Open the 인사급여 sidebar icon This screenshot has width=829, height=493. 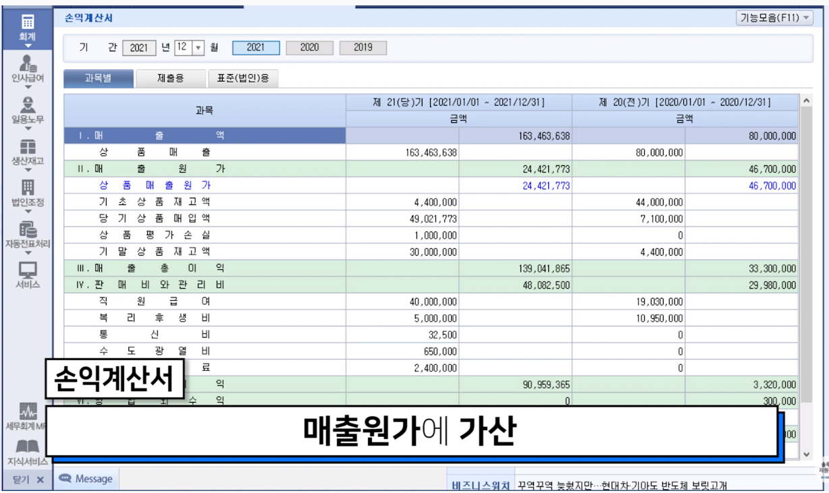pos(28,64)
